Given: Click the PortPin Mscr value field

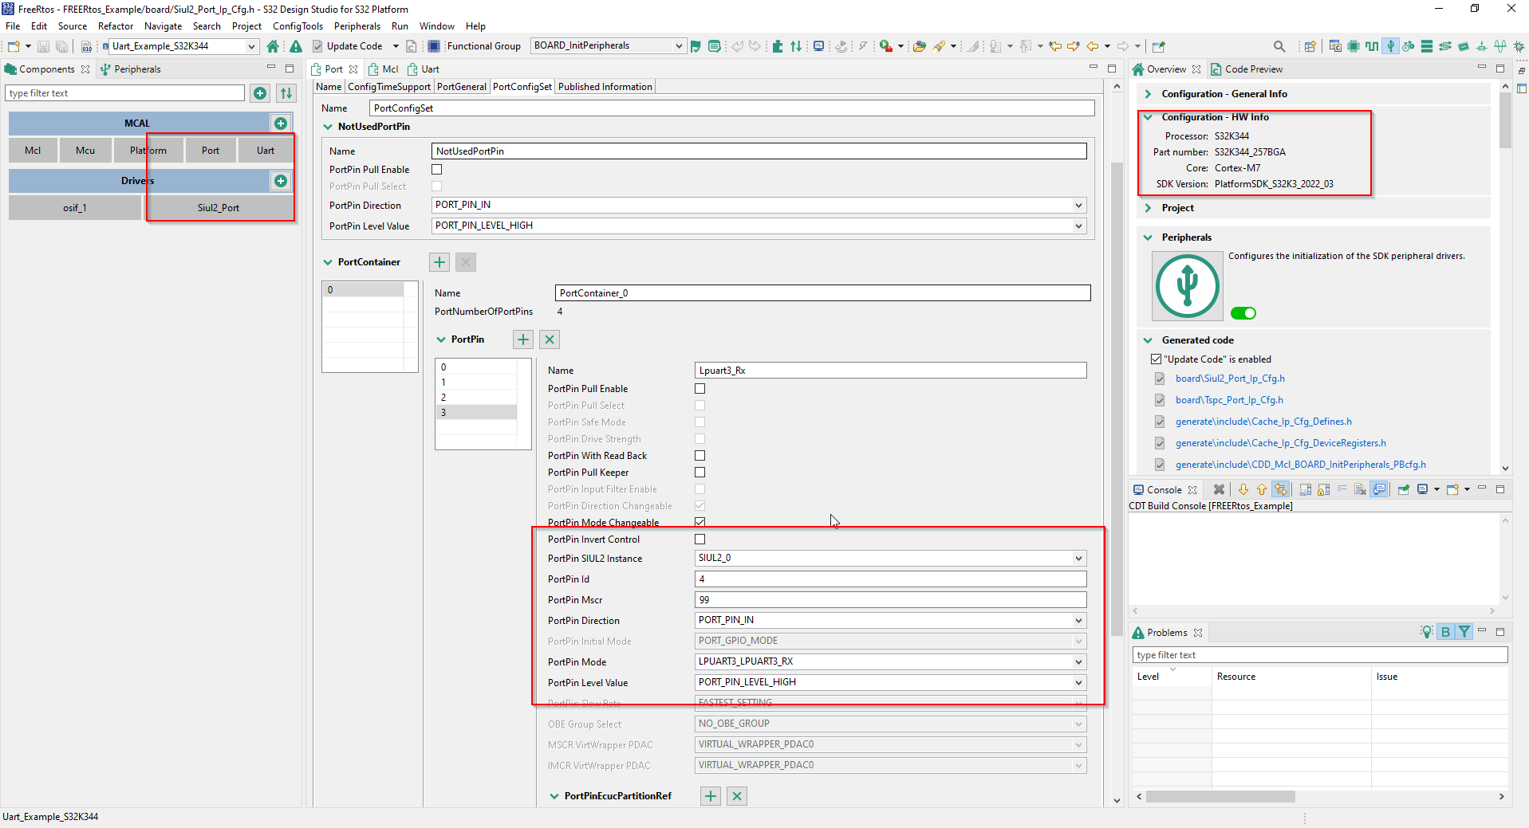Looking at the screenshot, I should [890, 600].
